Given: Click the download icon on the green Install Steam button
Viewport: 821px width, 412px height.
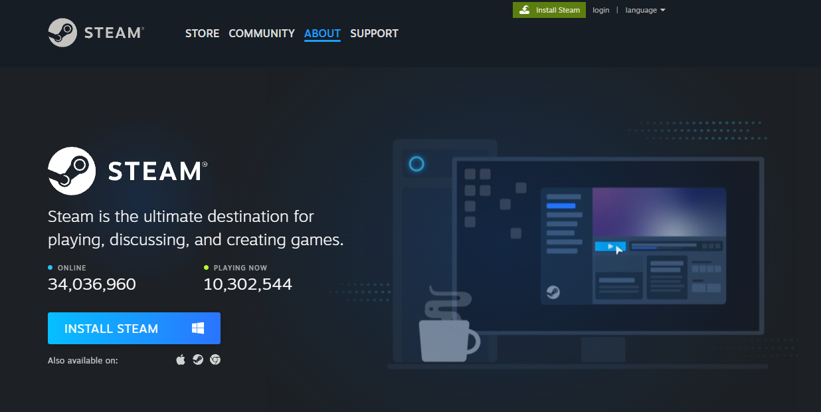Looking at the screenshot, I should (x=525, y=10).
